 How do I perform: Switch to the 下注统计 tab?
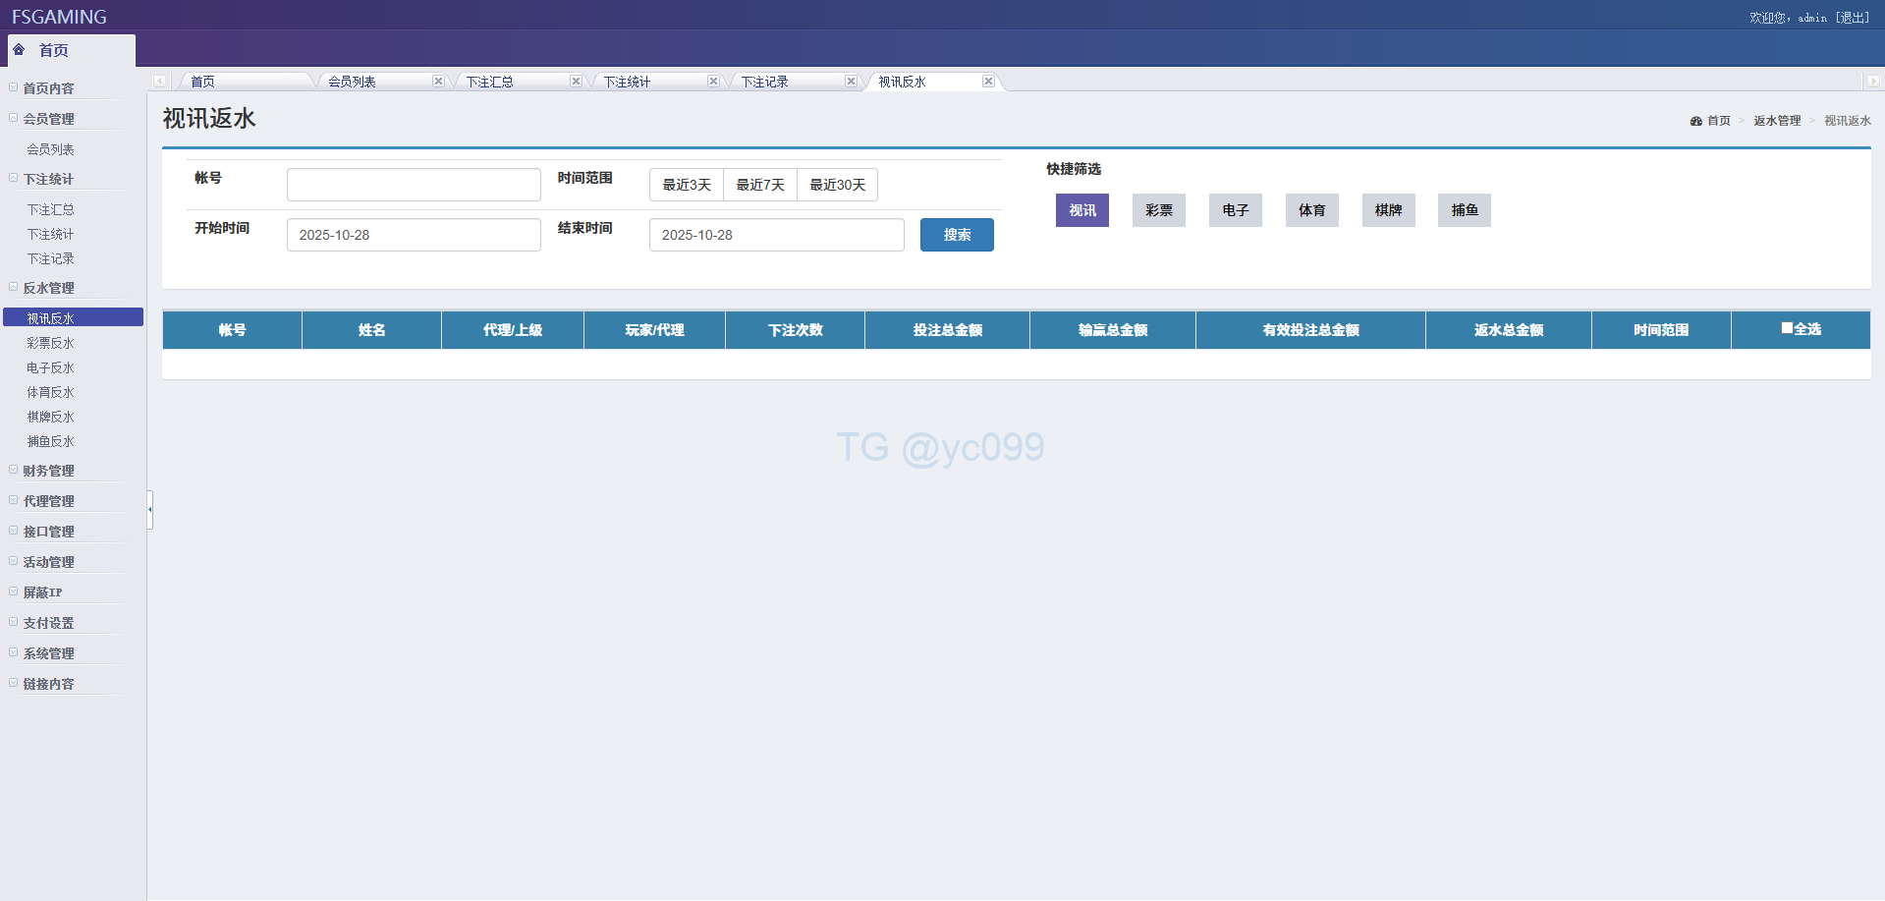click(x=628, y=82)
